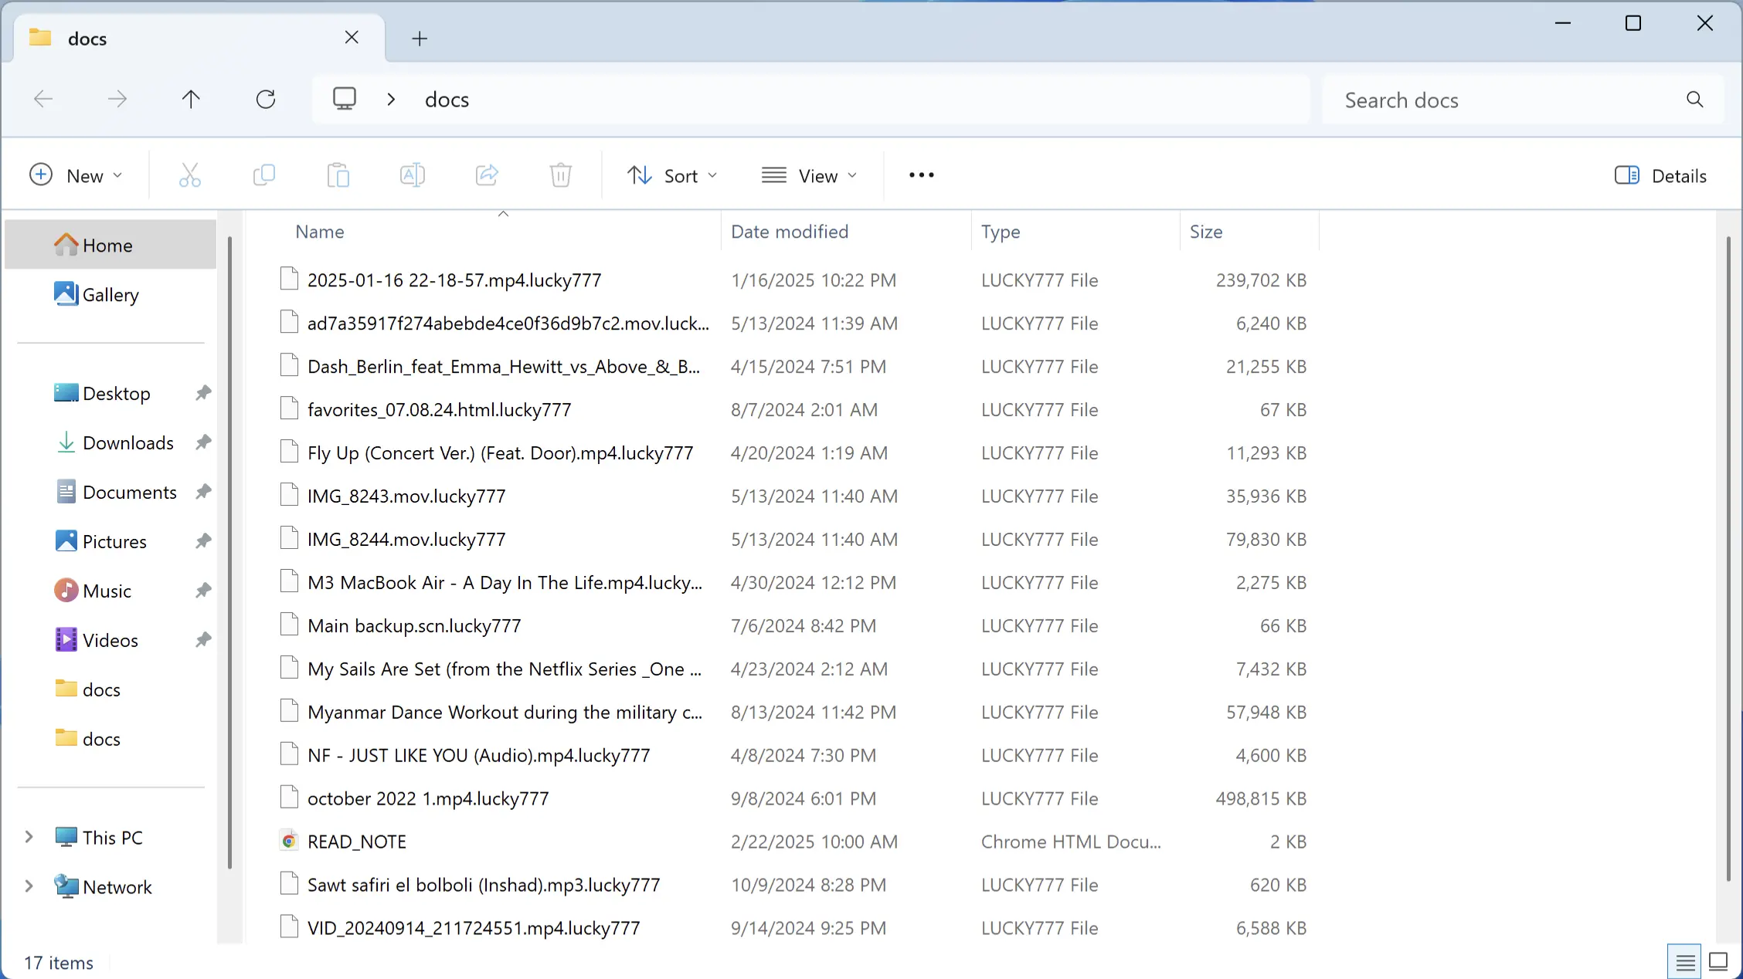This screenshot has height=979, width=1743.
Task: Copy using the toolbar copy icon
Action: [x=263, y=175]
